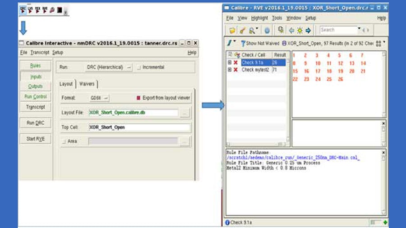Click the open database folder icon in RVE
The width and height of the screenshot is (406, 228).
pos(232,31)
